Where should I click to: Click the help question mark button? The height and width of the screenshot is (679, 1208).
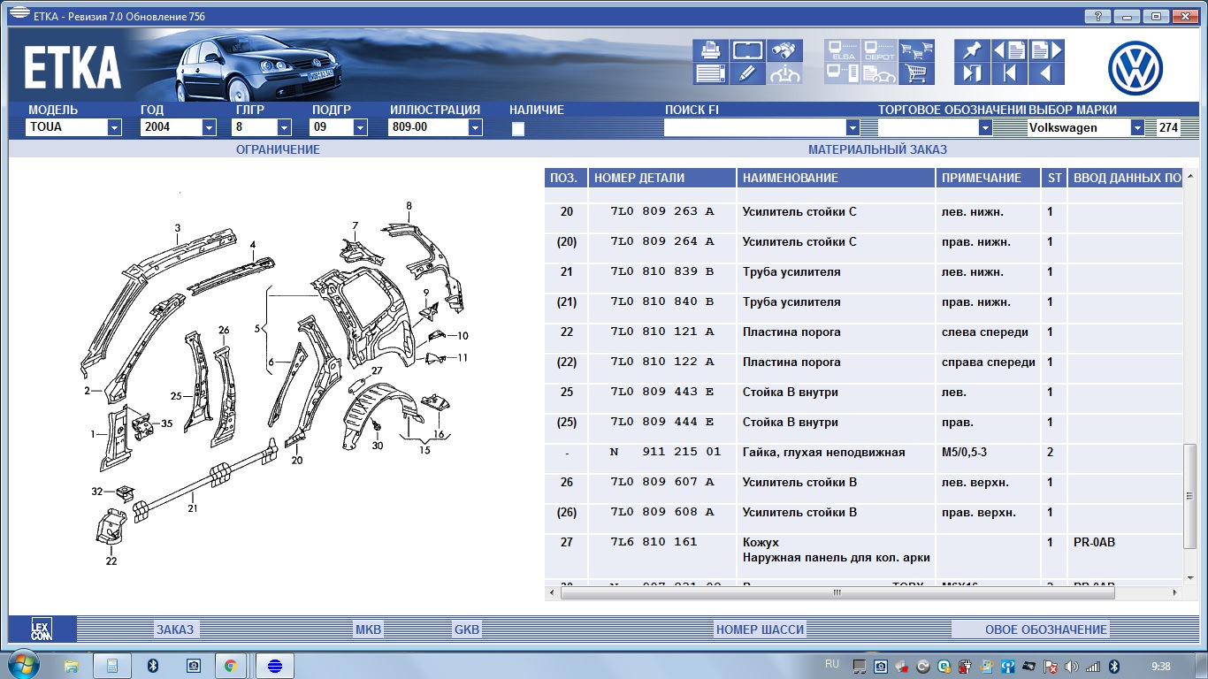(x=1097, y=16)
